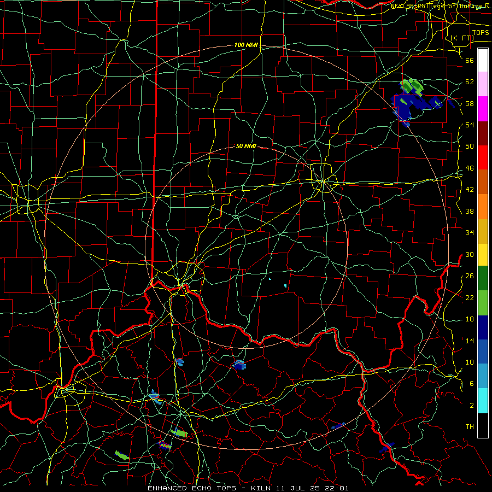This screenshot has height=492, width=492.
Task: Click the "18" scale label
Action: click(470, 319)
